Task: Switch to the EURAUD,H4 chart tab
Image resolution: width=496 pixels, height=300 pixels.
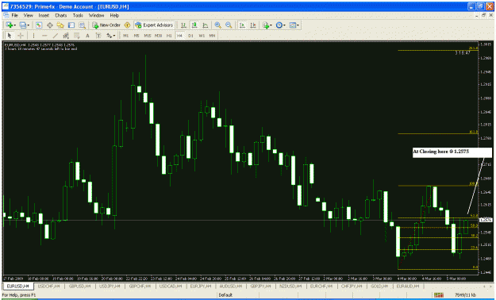Action: (408, 286)
